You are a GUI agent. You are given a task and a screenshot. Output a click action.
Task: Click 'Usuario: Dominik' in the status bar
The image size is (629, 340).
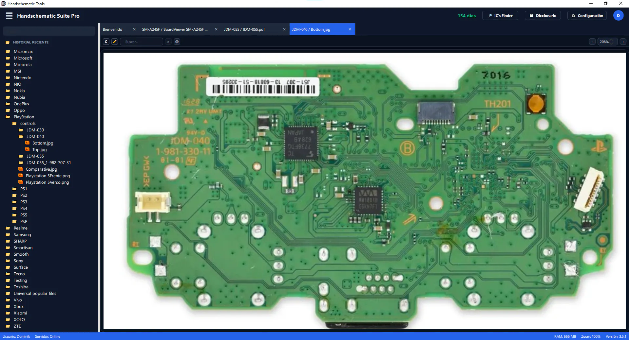pos(16,336)
